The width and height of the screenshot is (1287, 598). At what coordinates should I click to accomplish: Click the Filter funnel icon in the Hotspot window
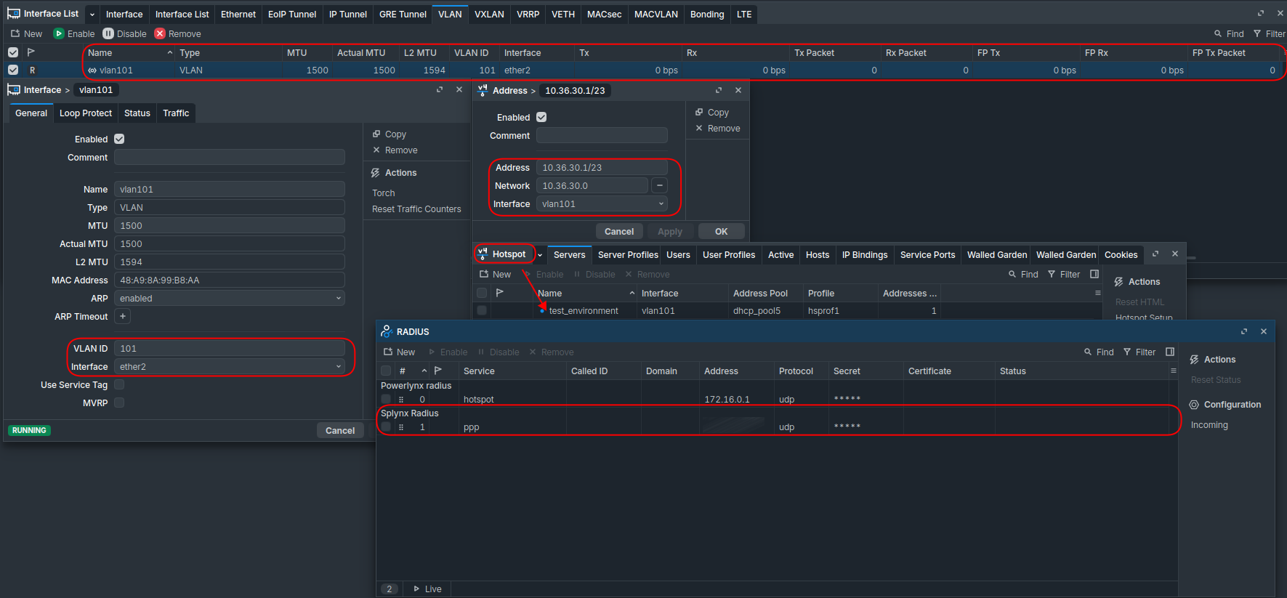pos(1052,275)
